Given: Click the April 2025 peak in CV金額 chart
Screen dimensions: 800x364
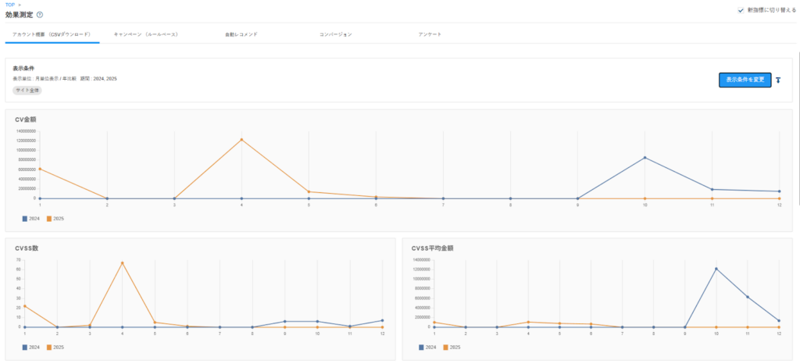Looking at the screenshot, I should [241, 140].
